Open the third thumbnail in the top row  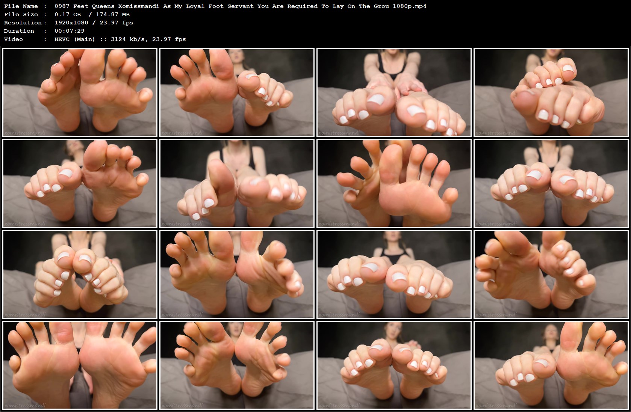pyautogui.click(x=394, y=92)
